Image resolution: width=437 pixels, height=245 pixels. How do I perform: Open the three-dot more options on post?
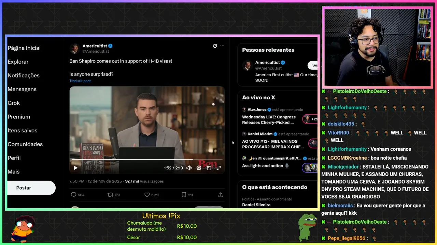point(222,46)
